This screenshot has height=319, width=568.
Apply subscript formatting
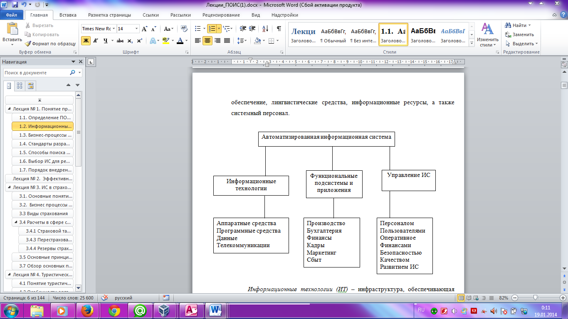pyautogui.click(x=130, y=41)
